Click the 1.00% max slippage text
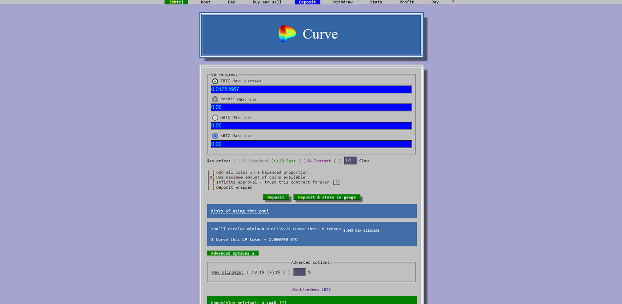The image size is (622, 304). [361, 230]
